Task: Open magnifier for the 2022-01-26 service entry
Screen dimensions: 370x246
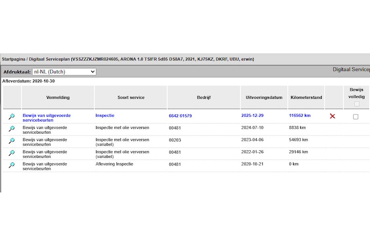Action: tap(11, 153)
